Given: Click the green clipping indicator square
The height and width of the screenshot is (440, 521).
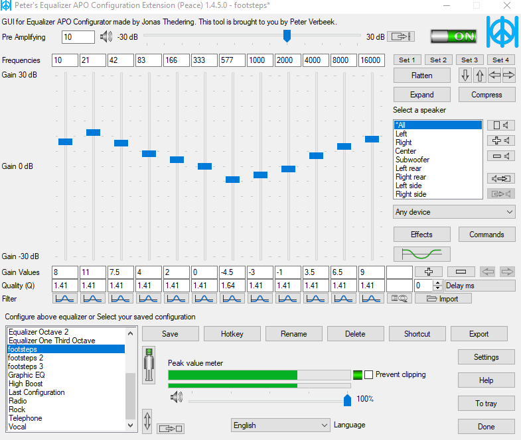Looking at the screenshot, I should coord(358,375).
